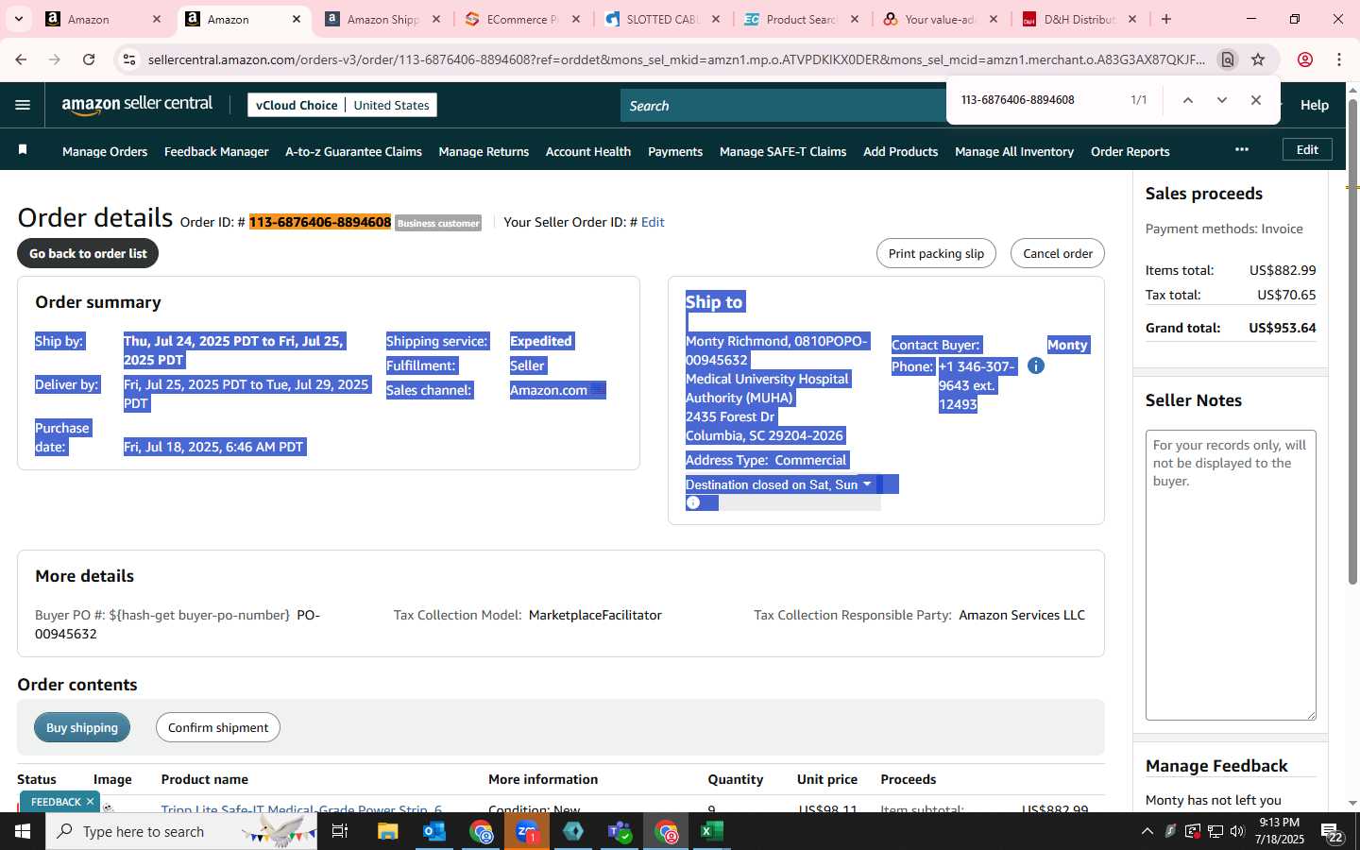Click Cancel order button
Viewport: 1360px width, 850px height.
pos(1058,253)
